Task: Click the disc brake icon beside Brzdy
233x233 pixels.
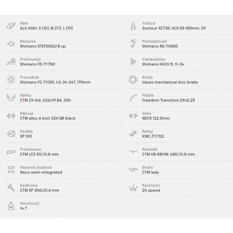Action: [133, 80]
